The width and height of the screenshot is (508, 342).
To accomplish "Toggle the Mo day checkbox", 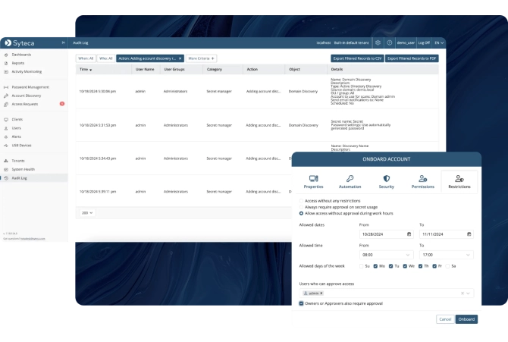I will pos(375,266).
